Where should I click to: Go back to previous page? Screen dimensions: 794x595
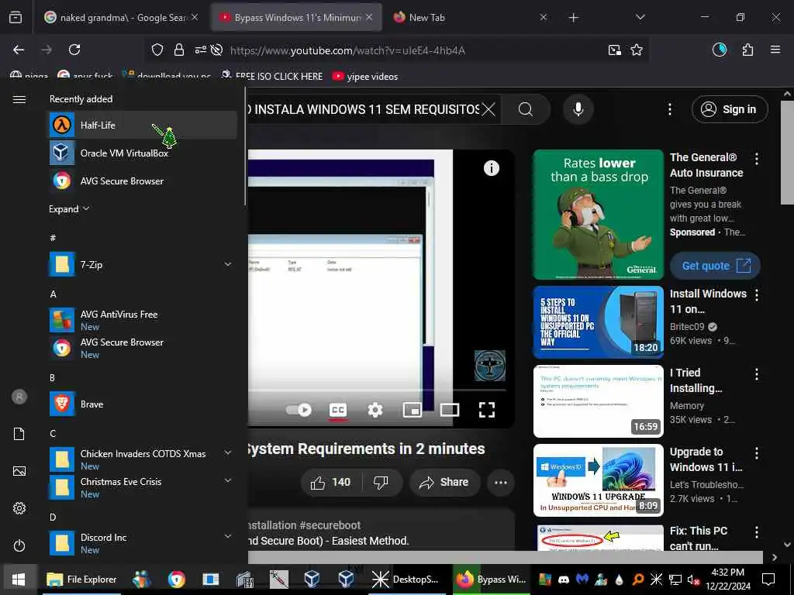(19, 50)
